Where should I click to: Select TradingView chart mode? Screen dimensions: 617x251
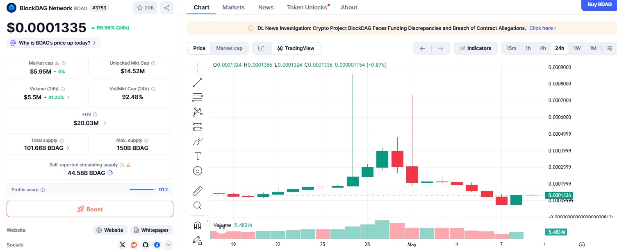(296, 48)
